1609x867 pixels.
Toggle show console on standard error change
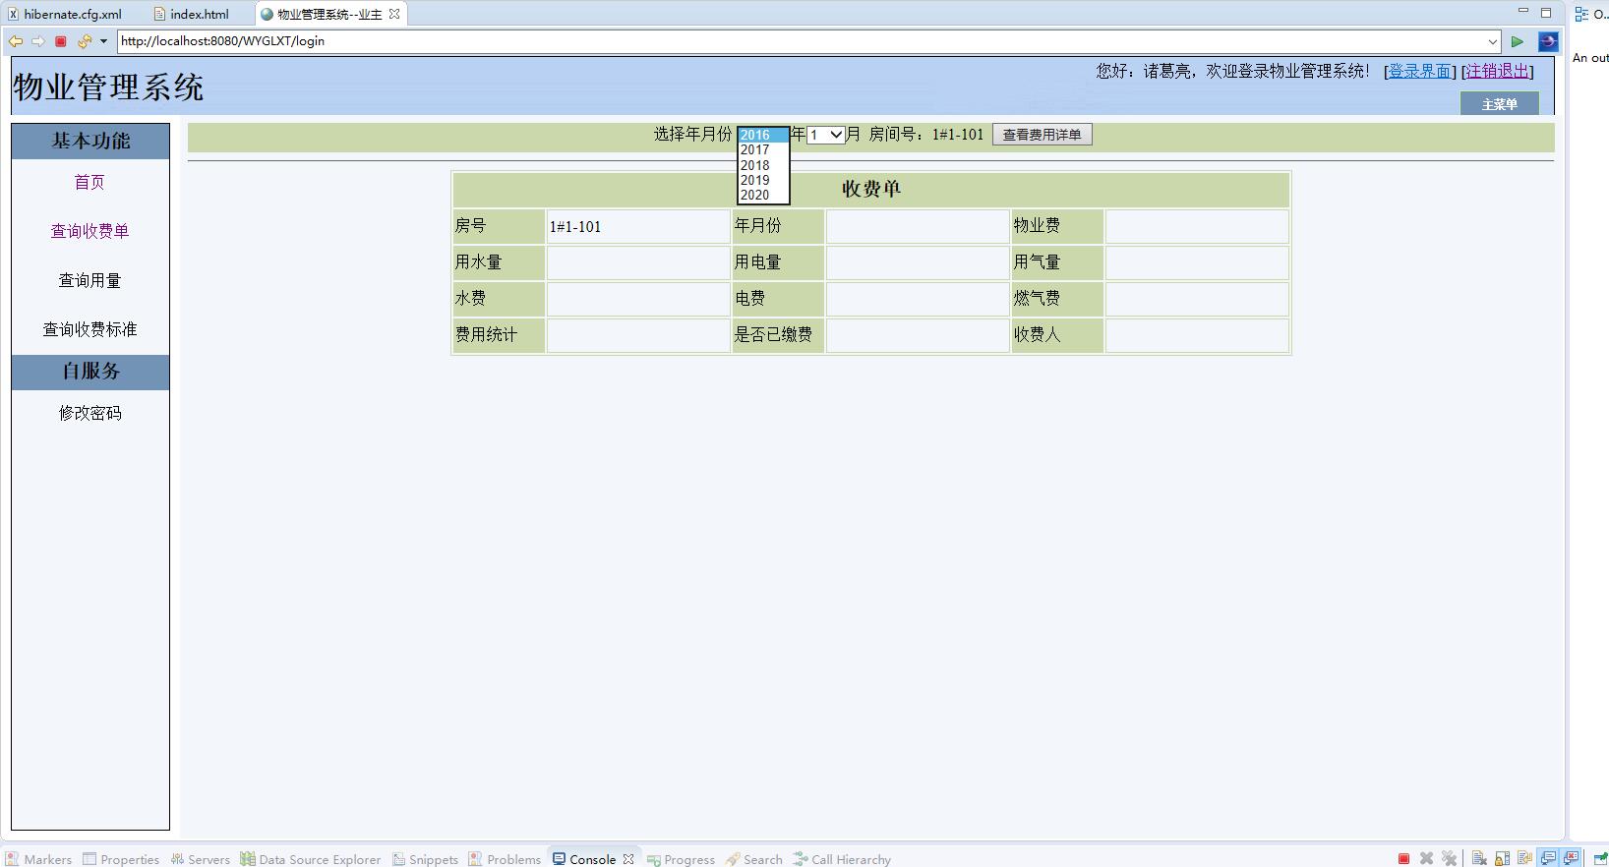pos(1572,858)
